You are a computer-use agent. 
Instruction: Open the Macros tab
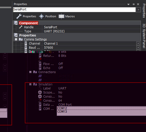tap(67, 16)
